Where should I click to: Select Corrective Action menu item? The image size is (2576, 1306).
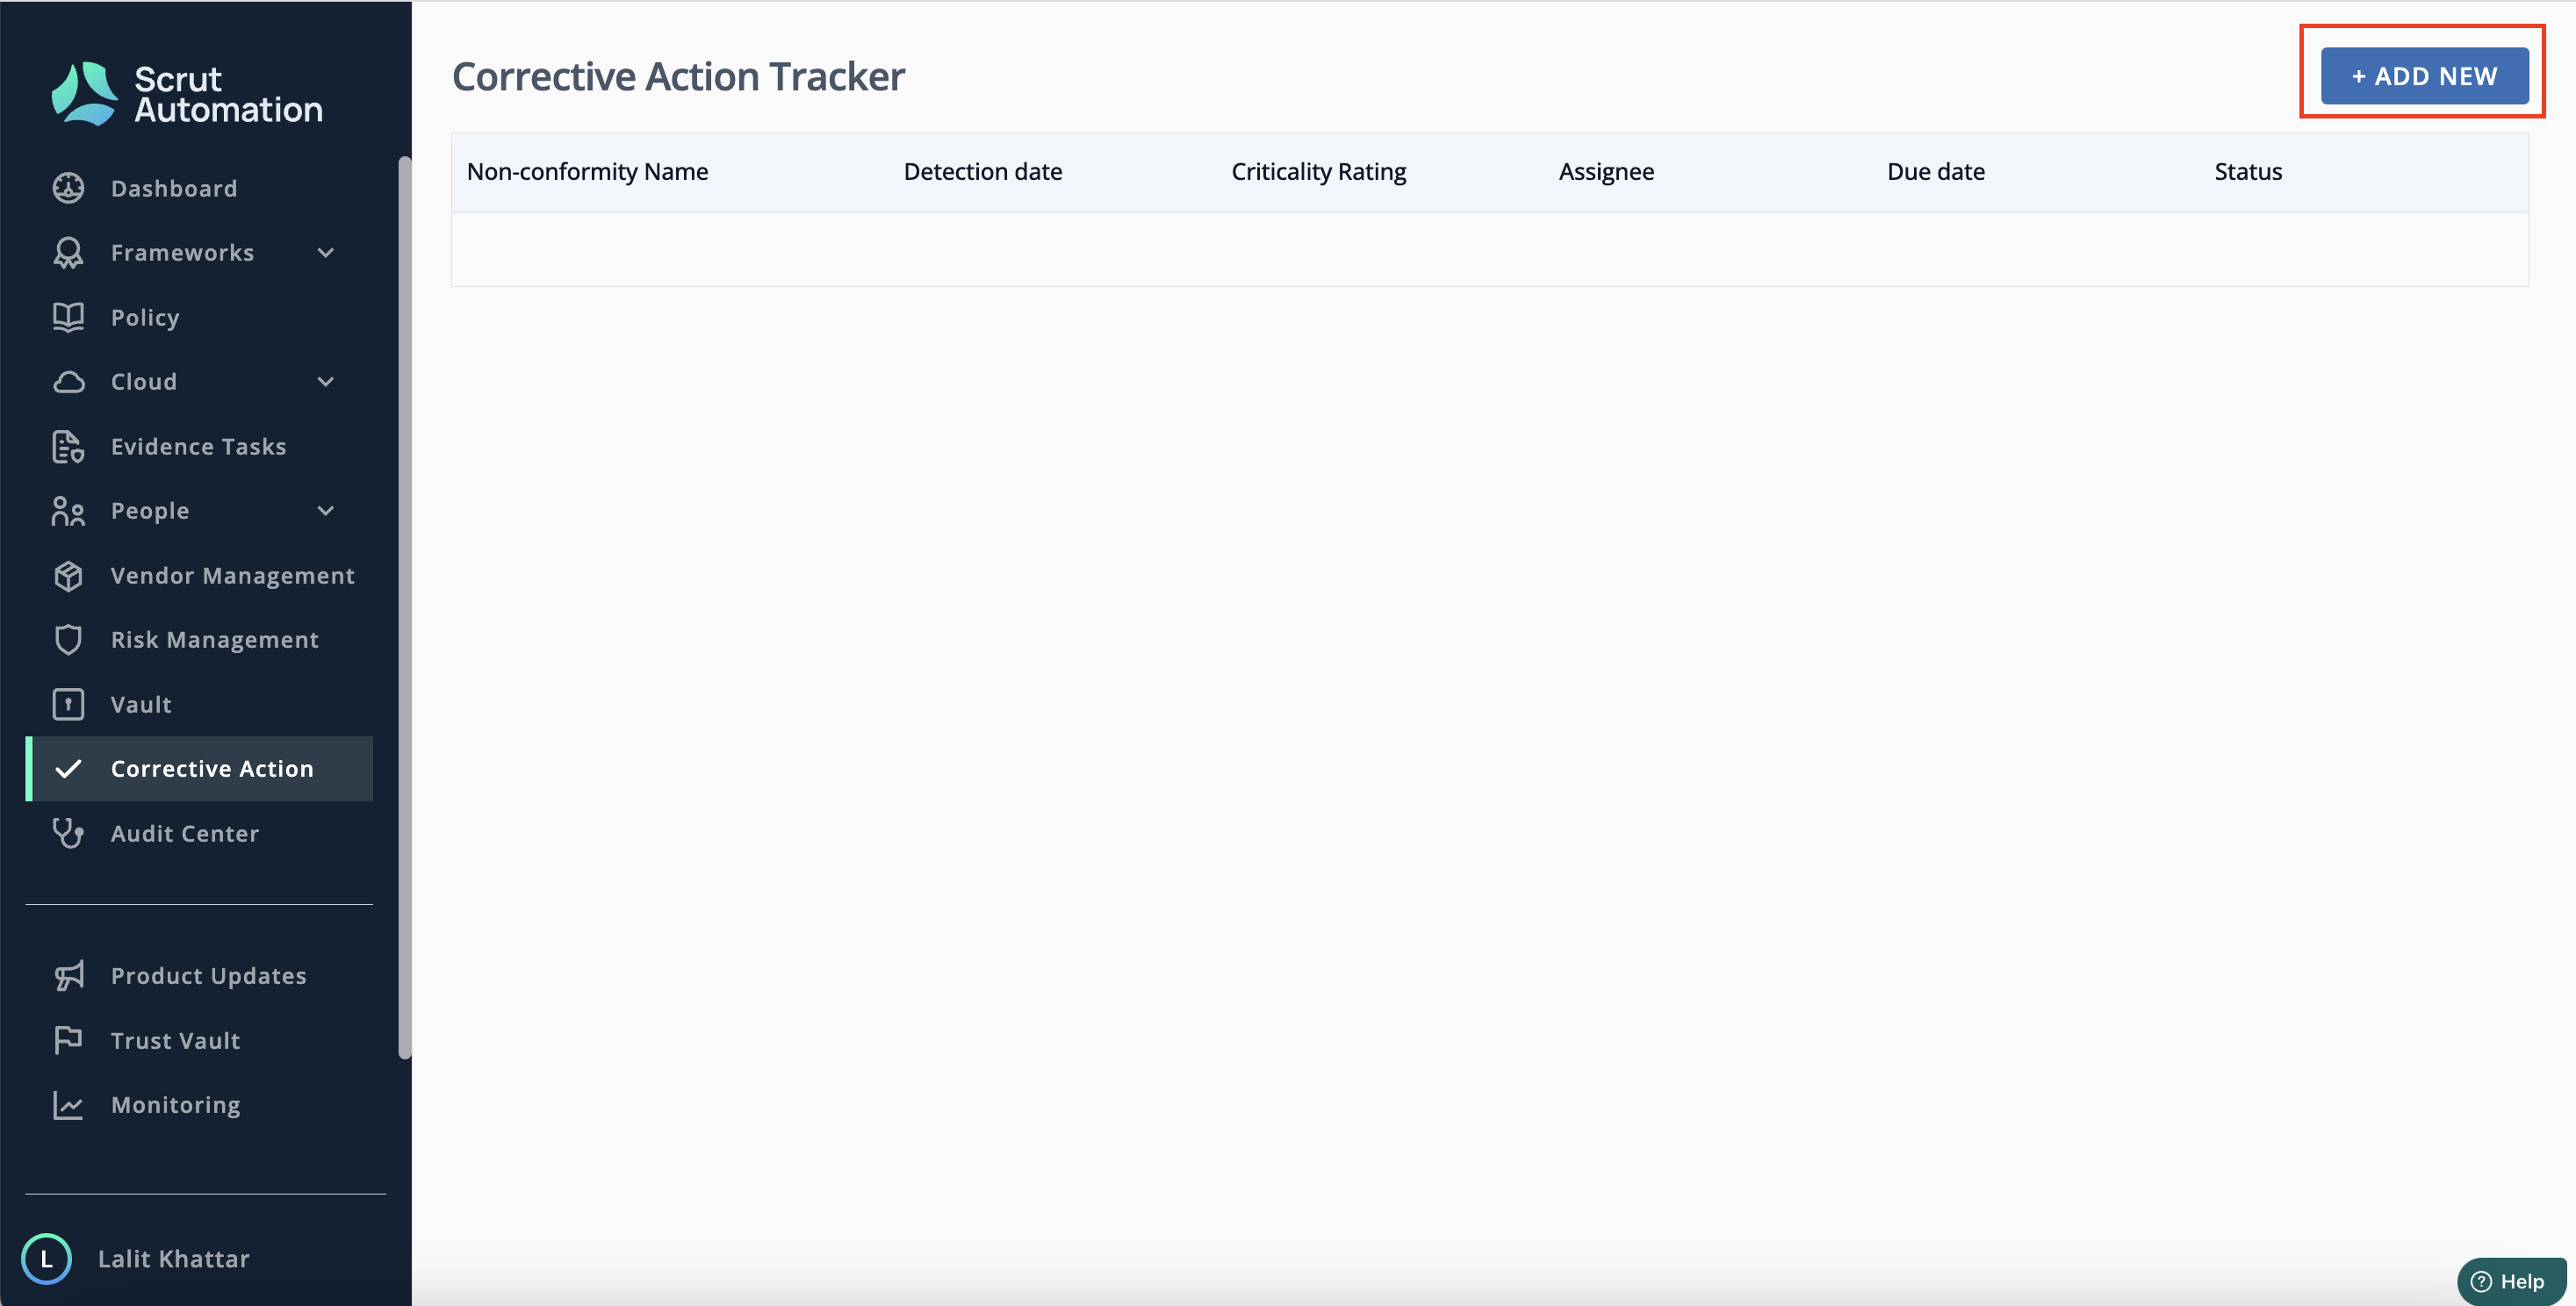coord(199,769)
